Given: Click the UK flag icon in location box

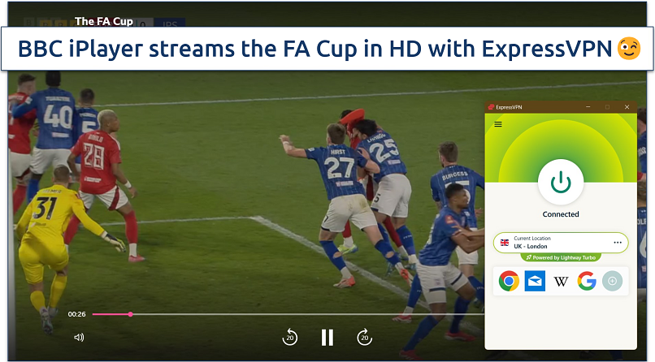Looking at the screenshot, I should tap(505, 243).
